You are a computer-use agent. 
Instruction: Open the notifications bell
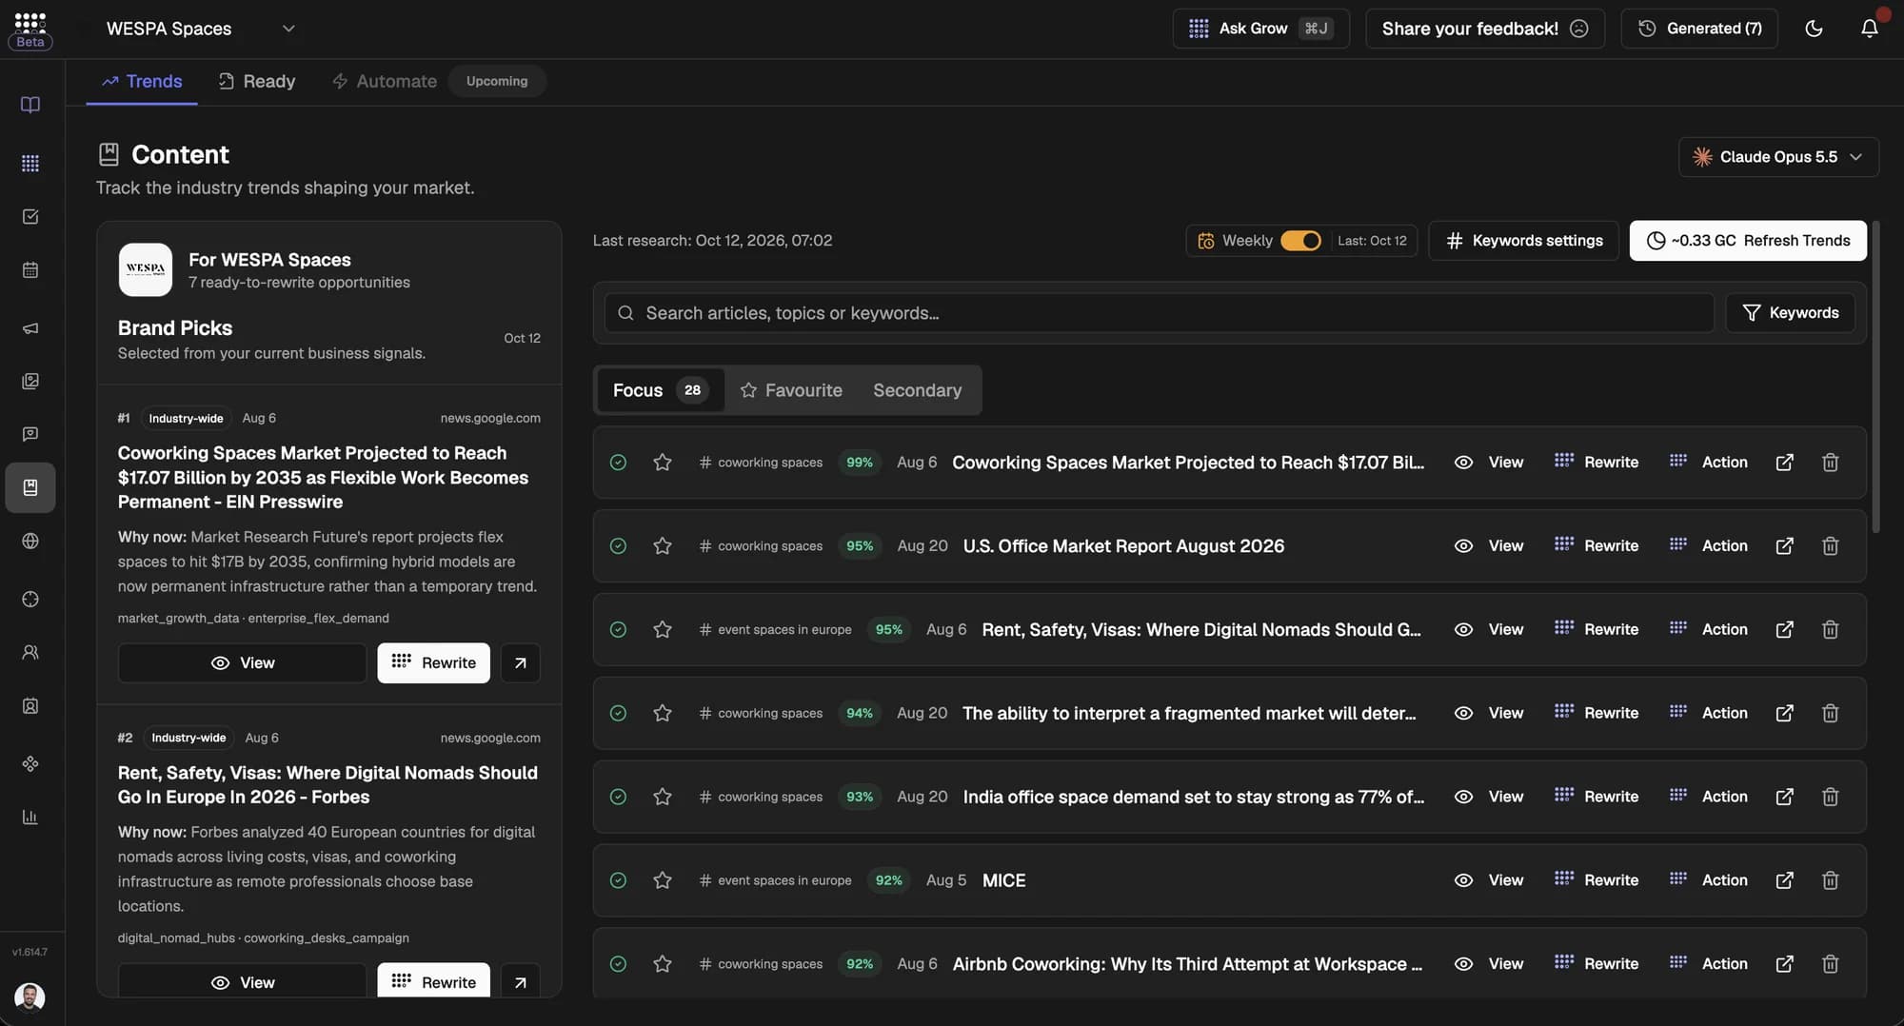click(1869, 29)
